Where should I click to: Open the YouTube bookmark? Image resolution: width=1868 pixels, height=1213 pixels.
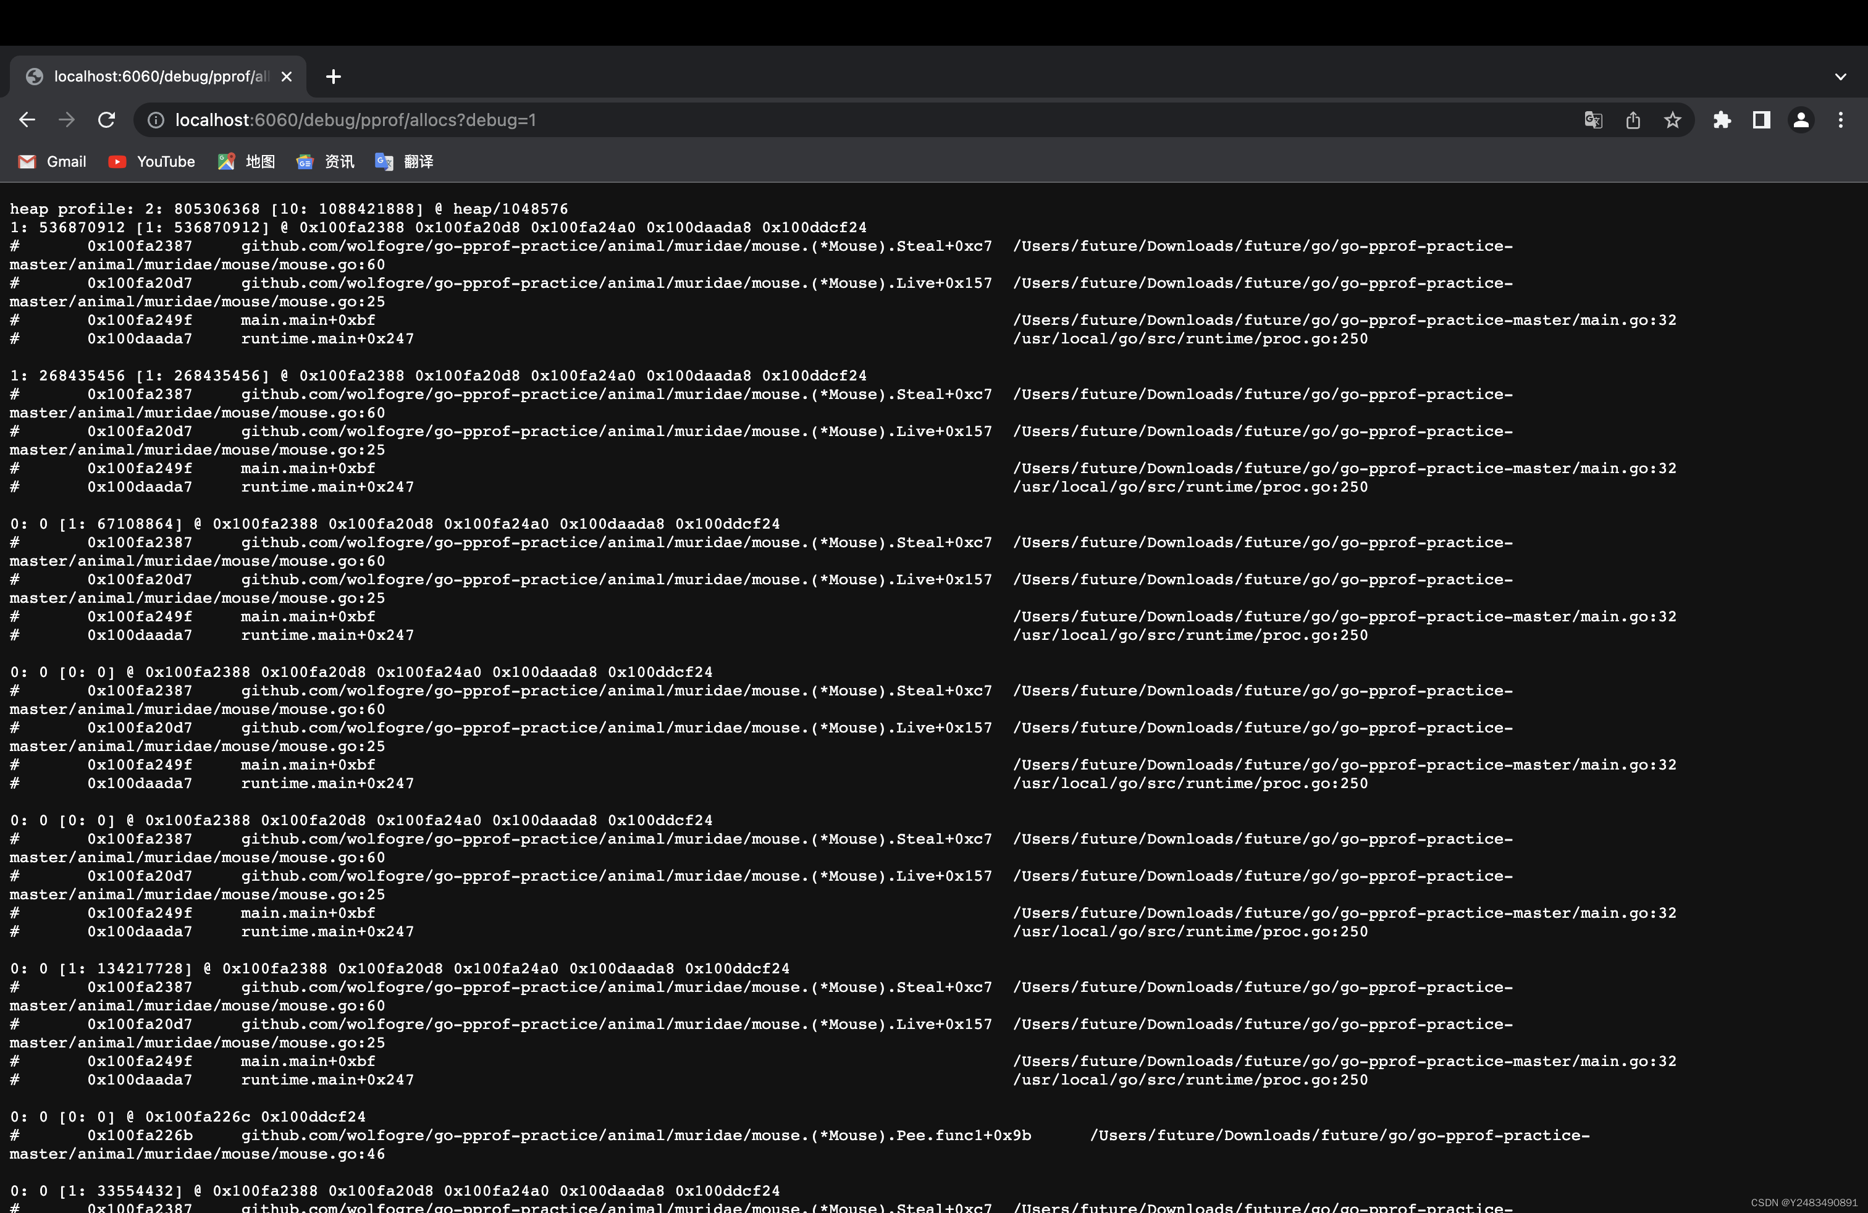point(151,162)
